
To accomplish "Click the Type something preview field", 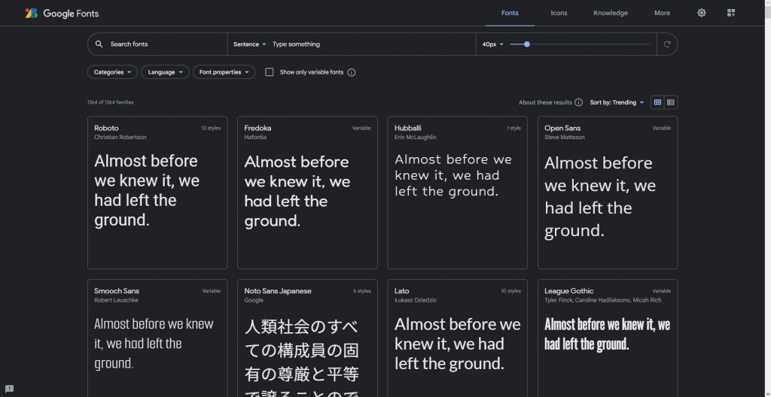I will [x=372, y=44].
